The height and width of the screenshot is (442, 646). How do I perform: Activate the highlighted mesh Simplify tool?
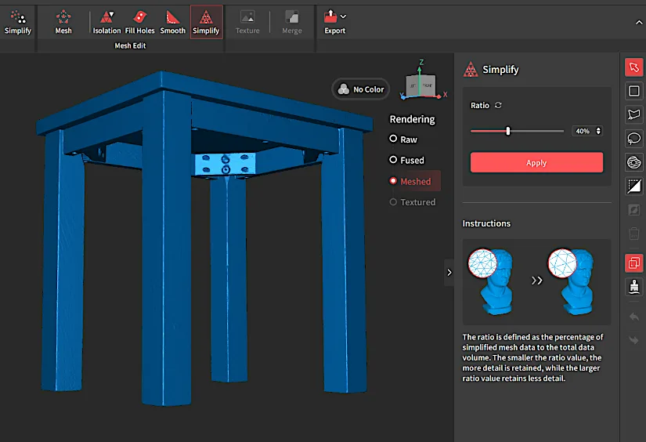coord(206,23)
